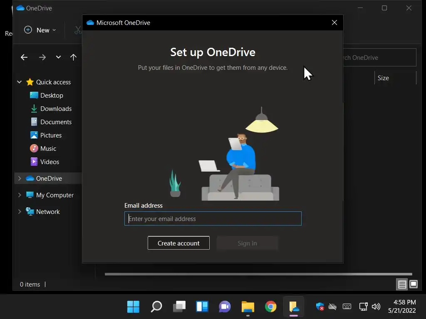Image resolution: width=426 pixels, height=319 pixels.
Task: Switch to details view icon
Action: point(402,284)
